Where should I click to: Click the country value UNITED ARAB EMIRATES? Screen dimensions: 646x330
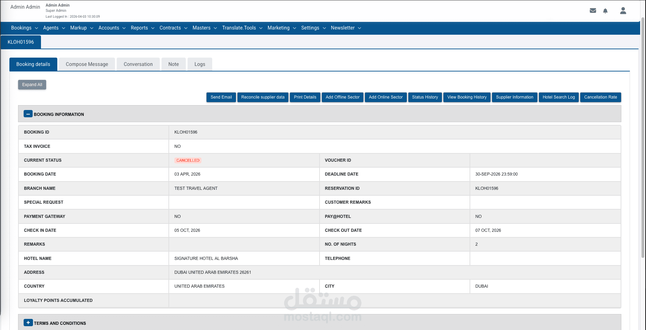(x=199, y=286)
